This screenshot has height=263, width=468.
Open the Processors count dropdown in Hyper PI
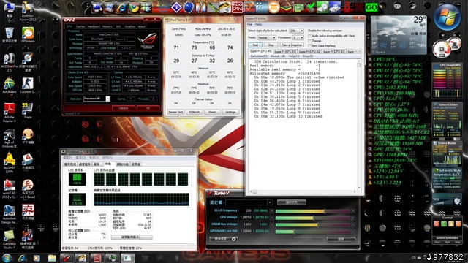[298, 38]
